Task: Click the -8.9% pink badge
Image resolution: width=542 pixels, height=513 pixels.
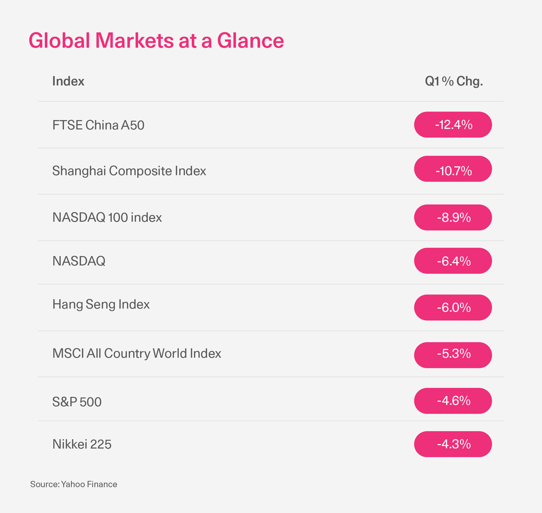Action: (453, 217)
